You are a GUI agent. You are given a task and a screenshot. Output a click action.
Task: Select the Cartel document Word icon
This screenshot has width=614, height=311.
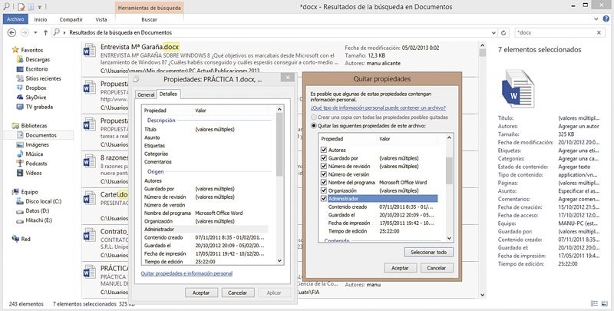(90, 198)
